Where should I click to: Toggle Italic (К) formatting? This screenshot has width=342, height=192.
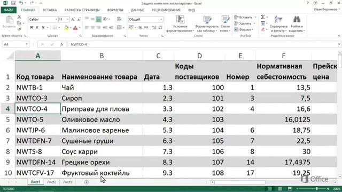point(37,28)
